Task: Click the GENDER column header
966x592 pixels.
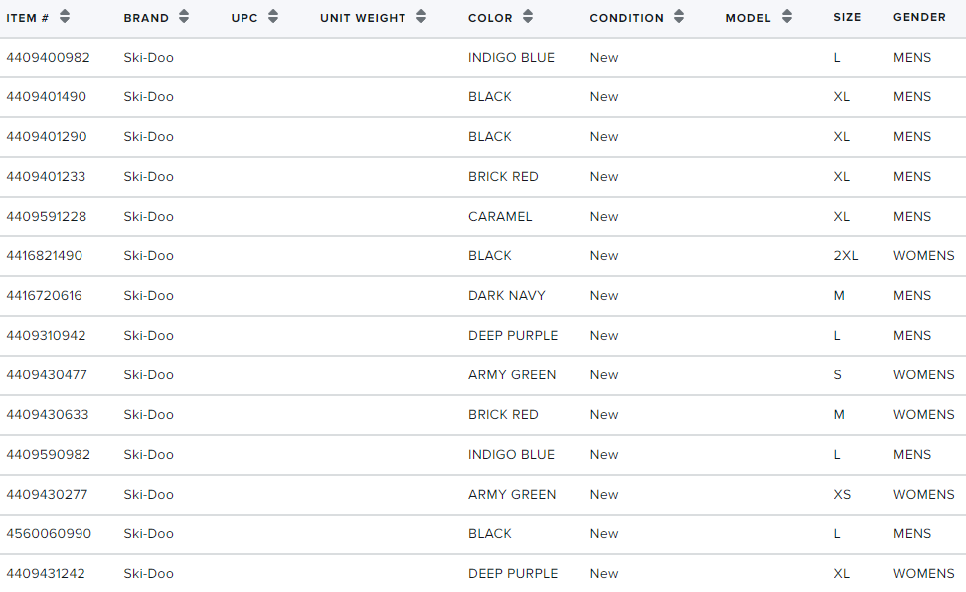Action: click(919, 17)
